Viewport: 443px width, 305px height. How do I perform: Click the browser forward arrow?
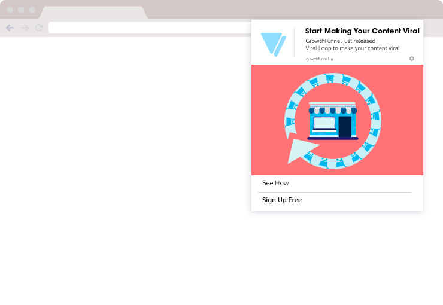point(25,28)
